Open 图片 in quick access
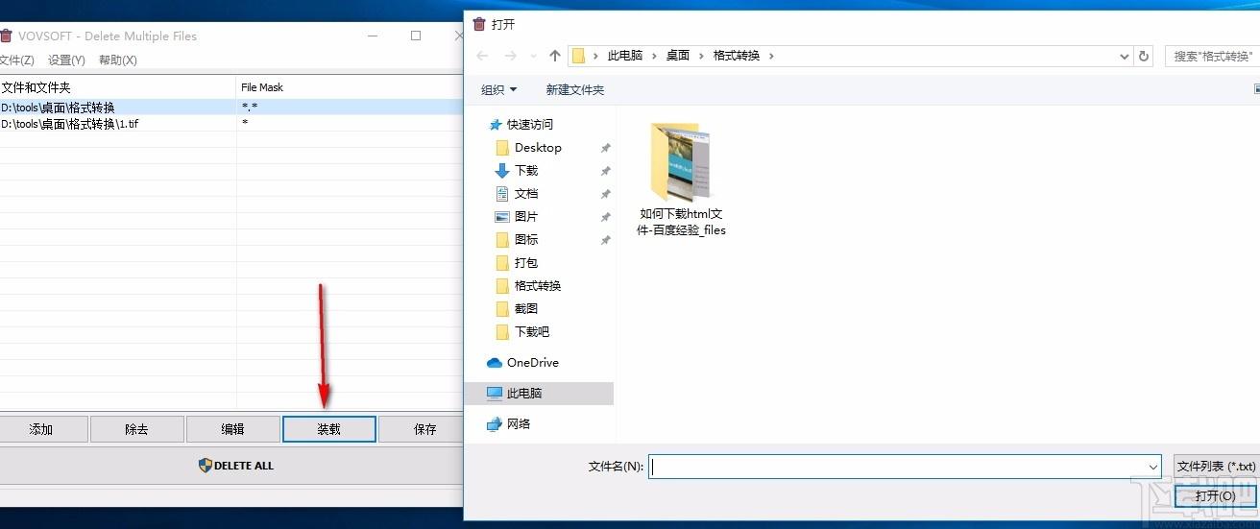This screenshot has height=529, width=1260. (x=526, y=217)
